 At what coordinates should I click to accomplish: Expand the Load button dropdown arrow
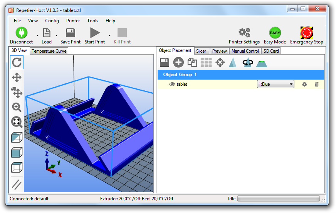coord(57,36)
